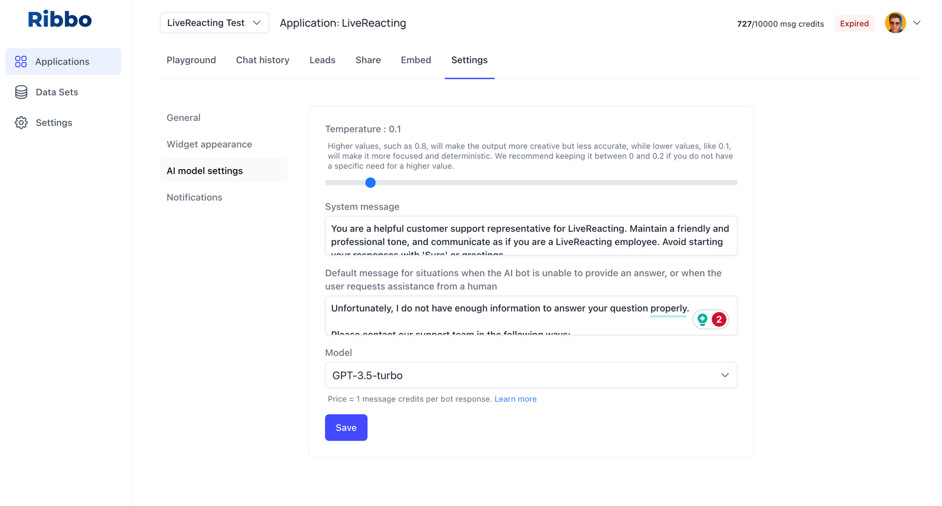Screen dimensions: 942x506
Task: Click the 727/10000 msg credits counter
Action: coord(780,24)
